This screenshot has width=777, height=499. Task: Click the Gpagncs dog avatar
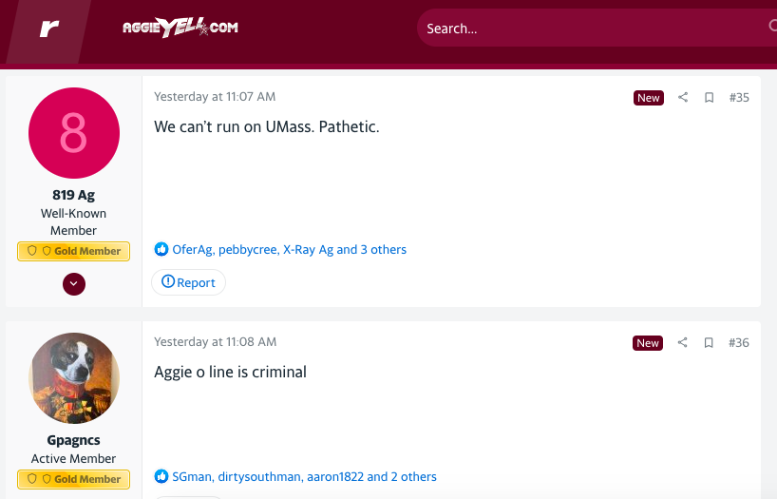coord(74,378)
